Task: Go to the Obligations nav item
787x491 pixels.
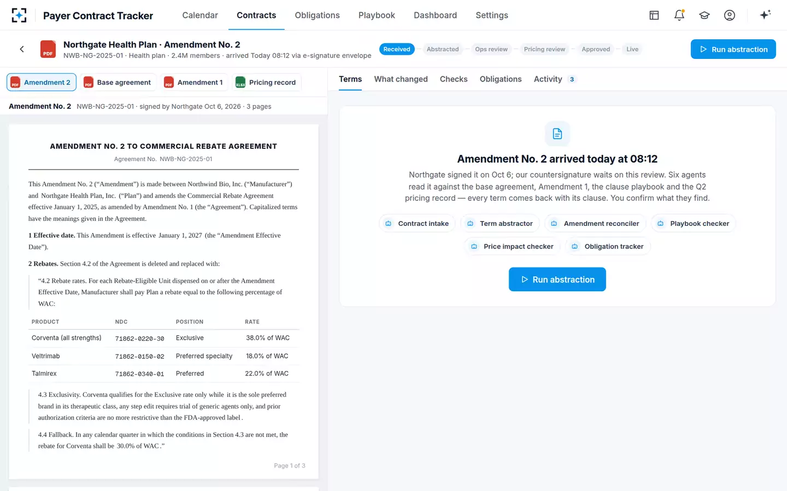Action: [318, 15]
